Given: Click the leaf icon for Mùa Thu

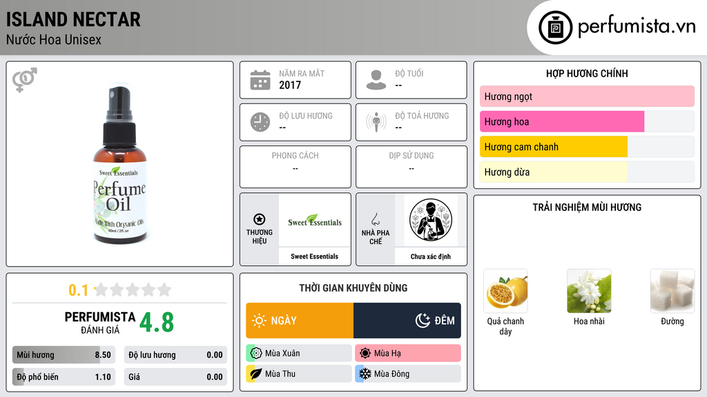Looking at the screenshot, I should click(x=256, y=374).
